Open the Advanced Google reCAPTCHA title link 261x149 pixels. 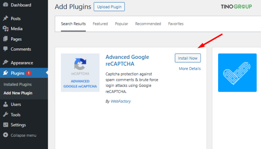(x=128, y=60)
